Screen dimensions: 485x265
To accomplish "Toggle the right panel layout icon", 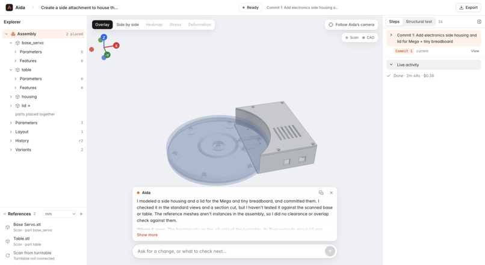I will point(479,22).
